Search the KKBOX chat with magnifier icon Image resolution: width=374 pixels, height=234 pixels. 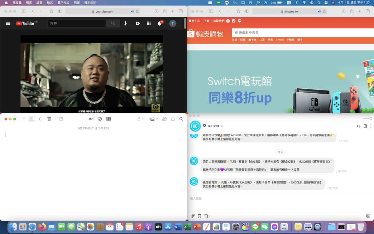tap(358, 126)
